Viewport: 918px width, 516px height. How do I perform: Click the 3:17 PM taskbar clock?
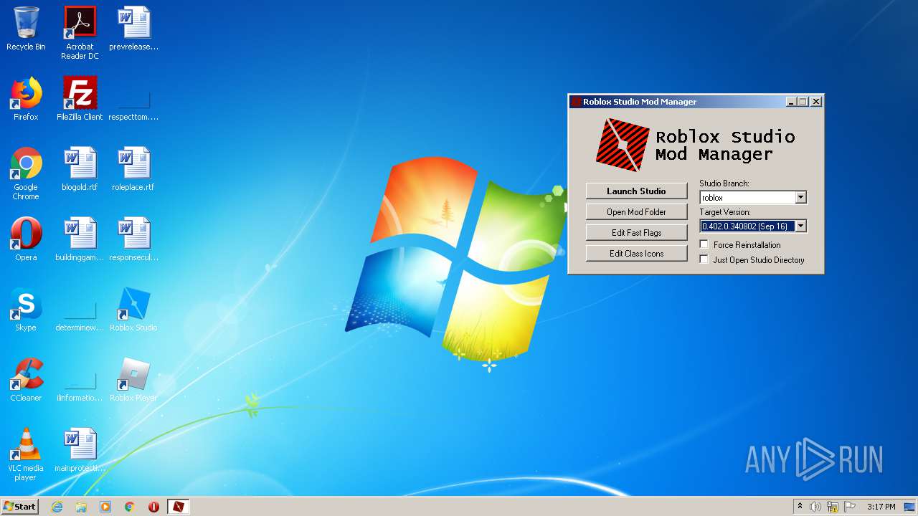(x=881, y=507)
